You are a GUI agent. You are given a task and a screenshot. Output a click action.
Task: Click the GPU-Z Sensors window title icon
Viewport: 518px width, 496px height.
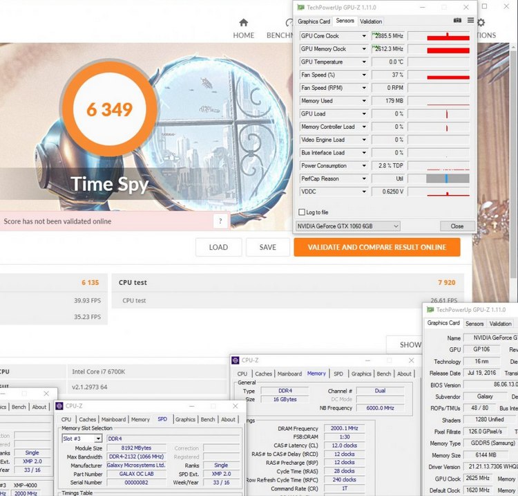pyautogui.click(x=300, y=8)
